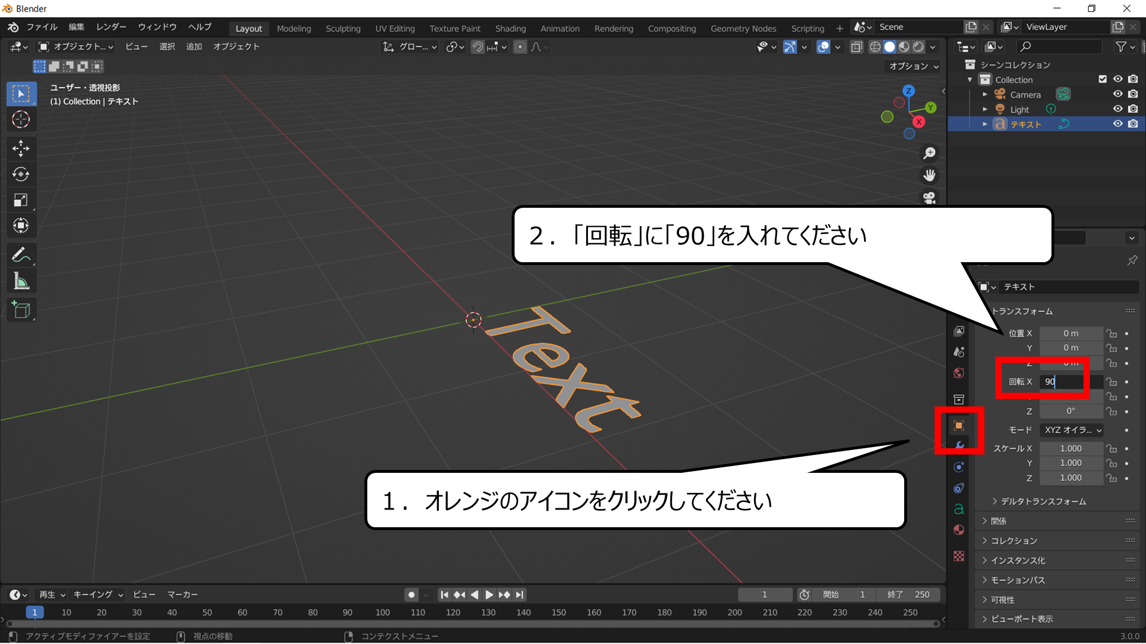Switch to the Modeling workspace tab
The height and width of the screenshot is (644, 1146).
[x=294, y=28]
